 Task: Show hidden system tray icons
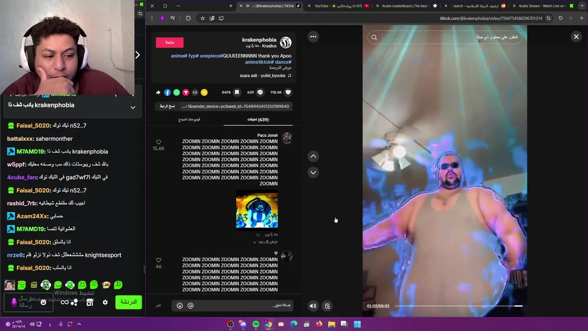[79, 324]
